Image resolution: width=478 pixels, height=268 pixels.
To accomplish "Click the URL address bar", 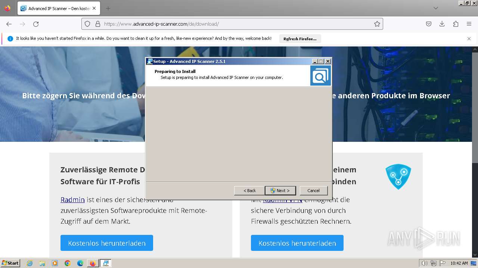I will [x=232, y=24].
